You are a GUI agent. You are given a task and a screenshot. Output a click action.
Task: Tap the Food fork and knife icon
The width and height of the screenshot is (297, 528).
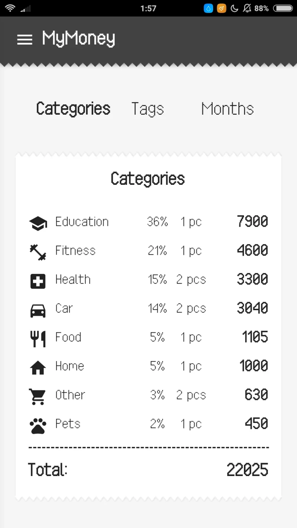click(x=38, y=339)
